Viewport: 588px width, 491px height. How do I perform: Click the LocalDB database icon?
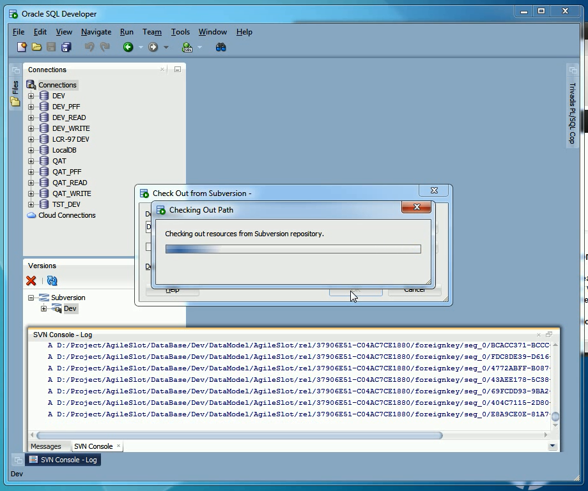[x=44, y=150]
